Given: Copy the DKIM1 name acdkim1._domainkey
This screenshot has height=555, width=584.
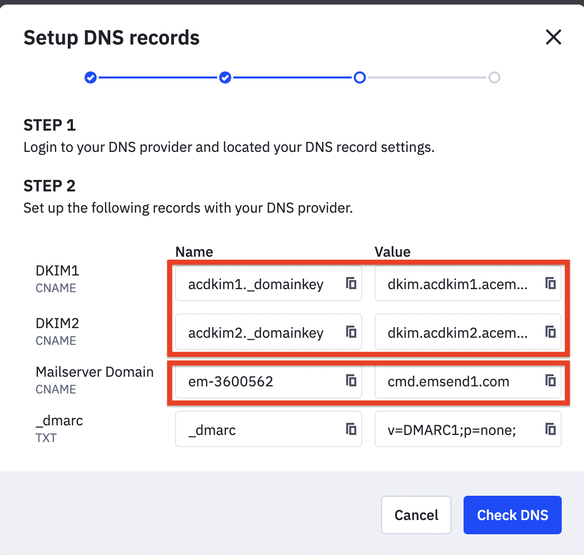Looking at the screenshot, I should click(351, 284).
